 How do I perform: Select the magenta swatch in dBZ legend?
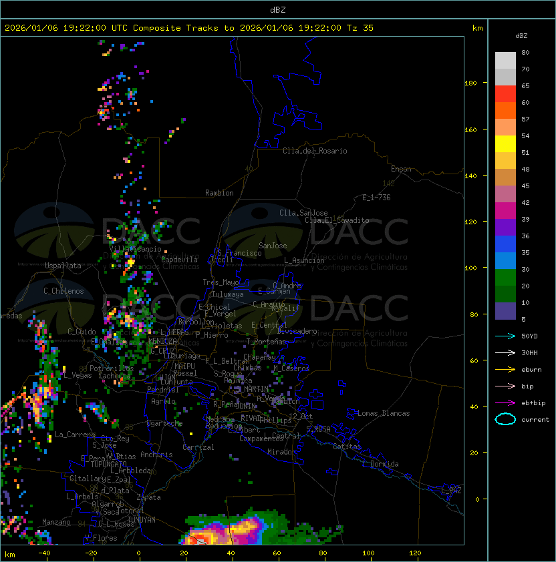[x=505, y=211]
